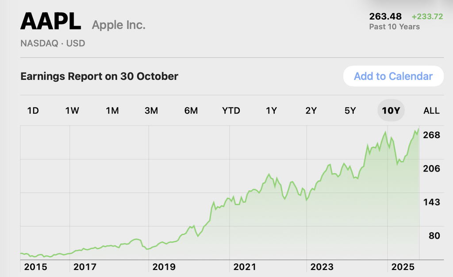Toggle the +233.72 price change figure

pos(427,17)
